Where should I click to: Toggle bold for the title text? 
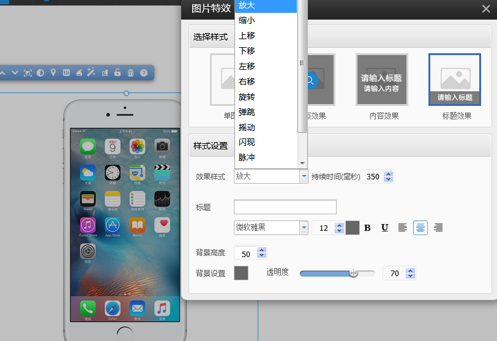368,228
